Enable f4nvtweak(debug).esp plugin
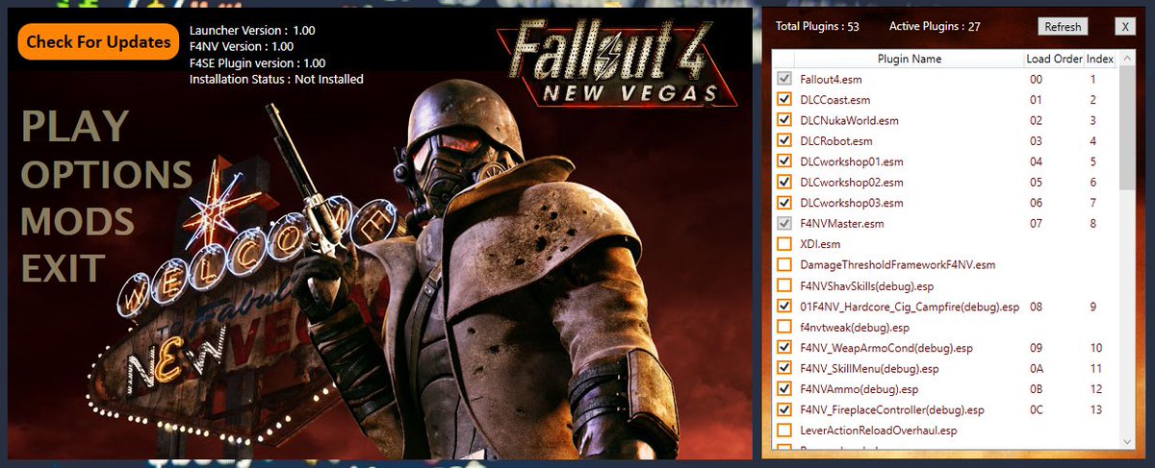1155x468 pixels. click(784, 327)
